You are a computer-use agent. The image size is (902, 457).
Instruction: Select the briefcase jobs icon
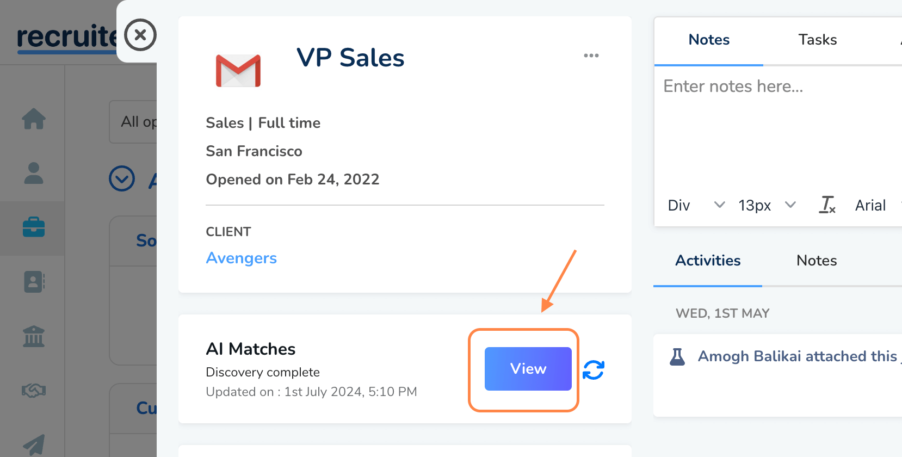pyautogui.click(x=33, y=227)
